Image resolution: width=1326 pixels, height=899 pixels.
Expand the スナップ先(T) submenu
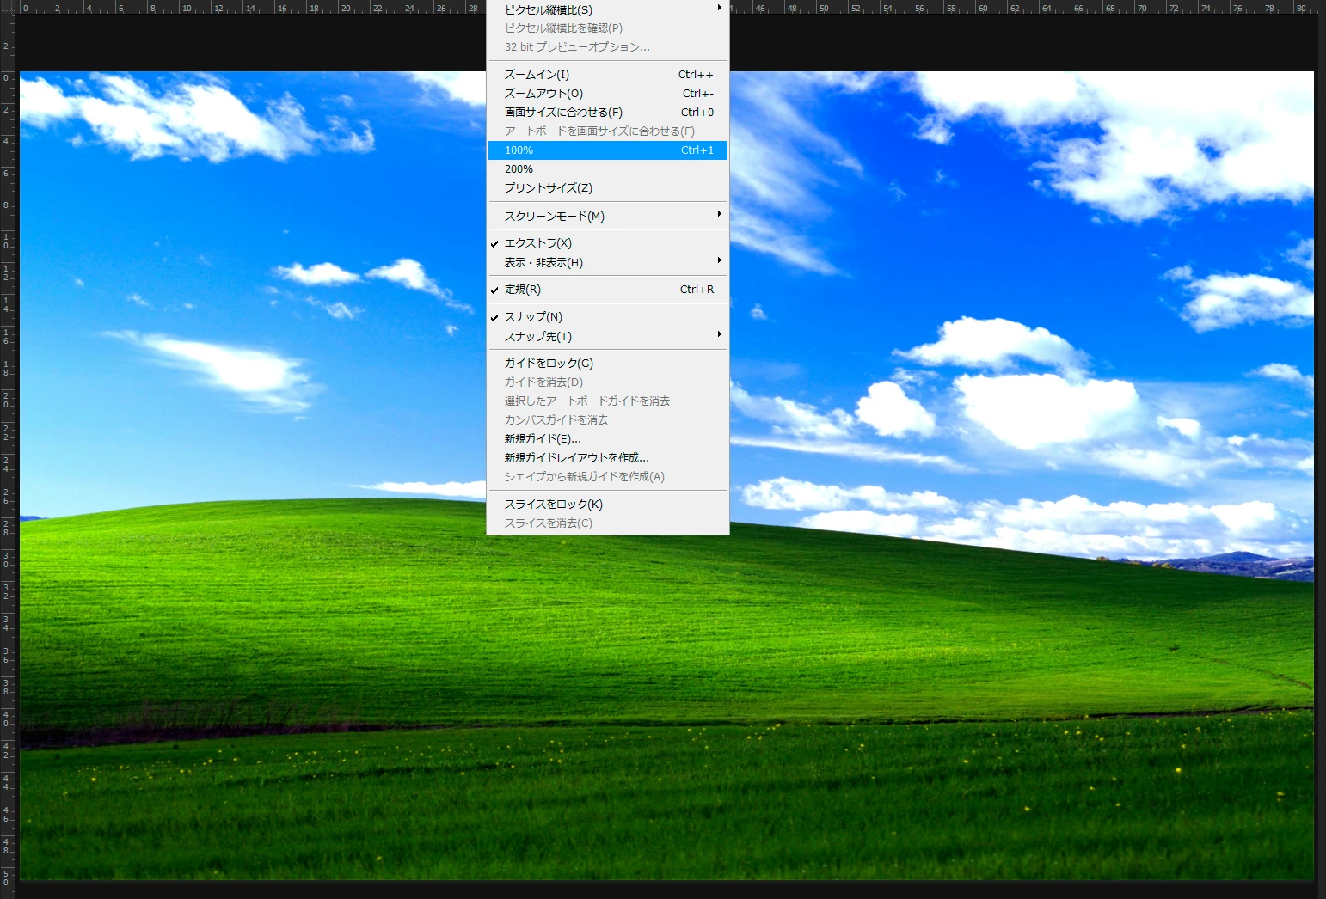coord(608,336)
